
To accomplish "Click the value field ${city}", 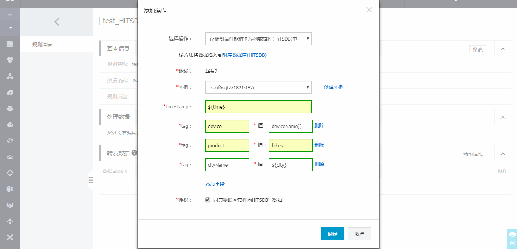I will tap(291, 165).
